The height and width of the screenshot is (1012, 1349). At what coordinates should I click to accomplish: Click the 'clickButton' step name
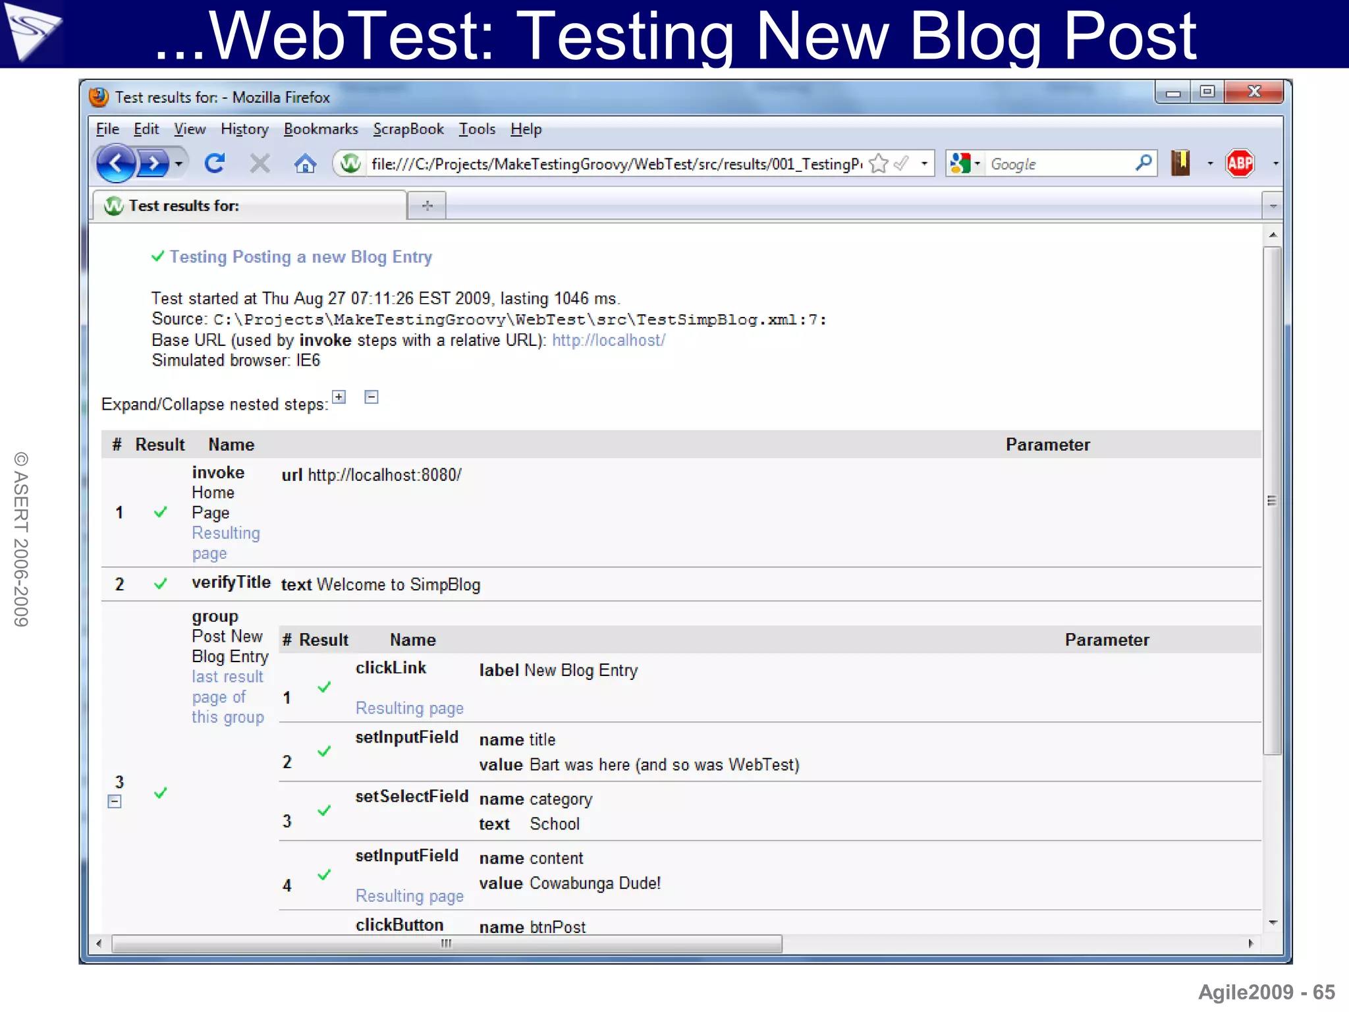(400, 925)
